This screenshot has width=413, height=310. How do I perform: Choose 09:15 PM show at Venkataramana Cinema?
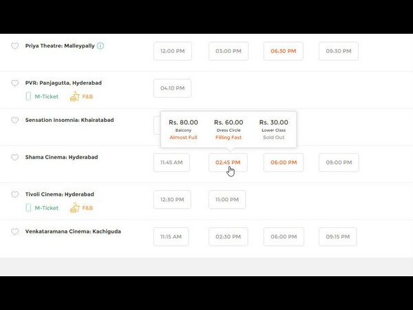point(337,237)
